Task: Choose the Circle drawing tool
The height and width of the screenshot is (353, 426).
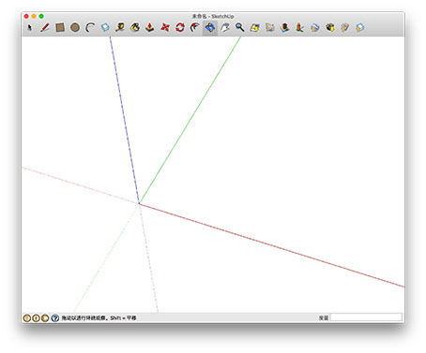Action: point(75,28)
